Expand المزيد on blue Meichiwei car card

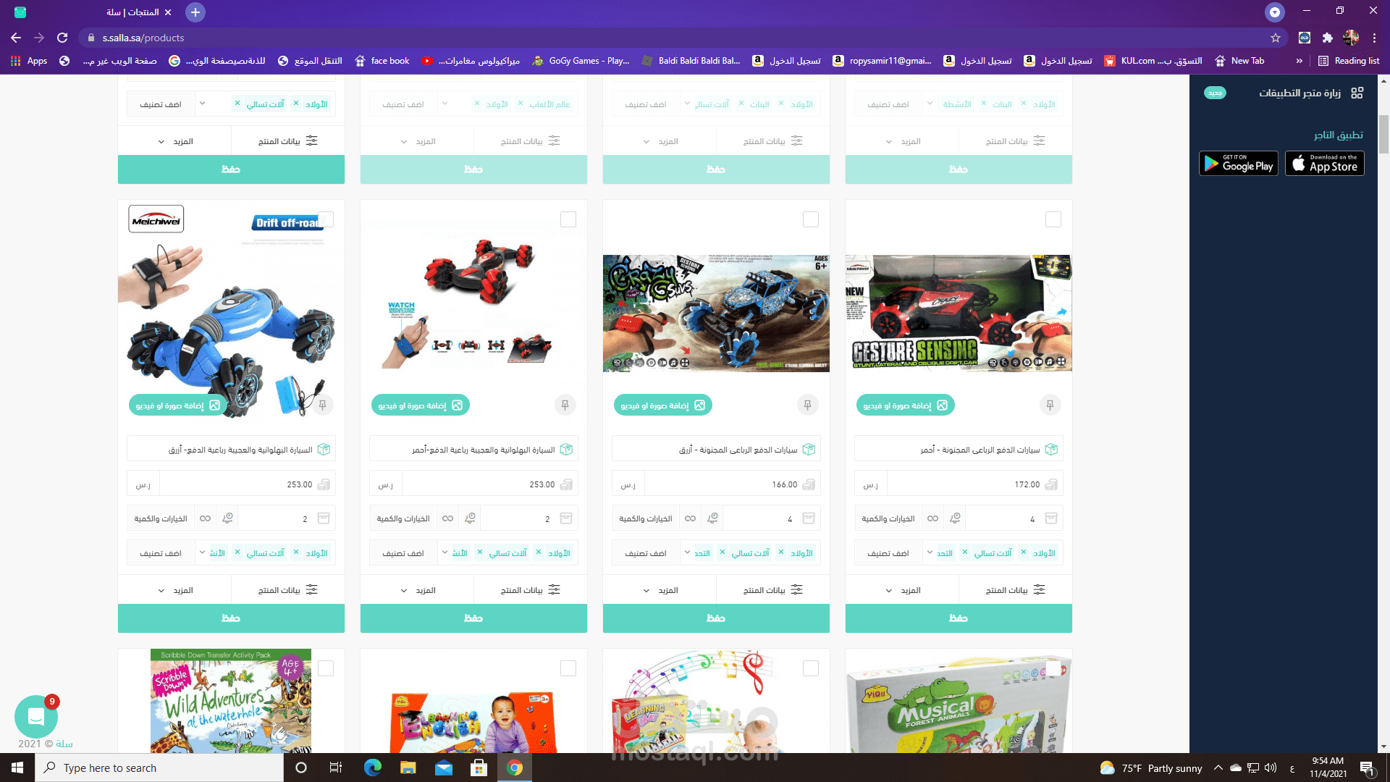click(x=174, y=590)
